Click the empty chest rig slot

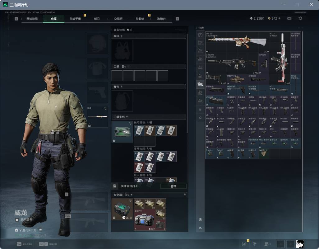pyautogui.click(x=122, y=50)
